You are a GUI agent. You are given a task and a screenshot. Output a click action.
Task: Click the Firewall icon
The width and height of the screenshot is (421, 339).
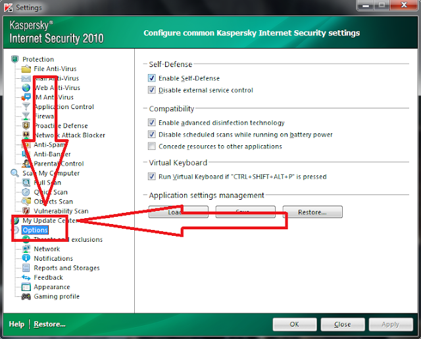pos(26,116)
